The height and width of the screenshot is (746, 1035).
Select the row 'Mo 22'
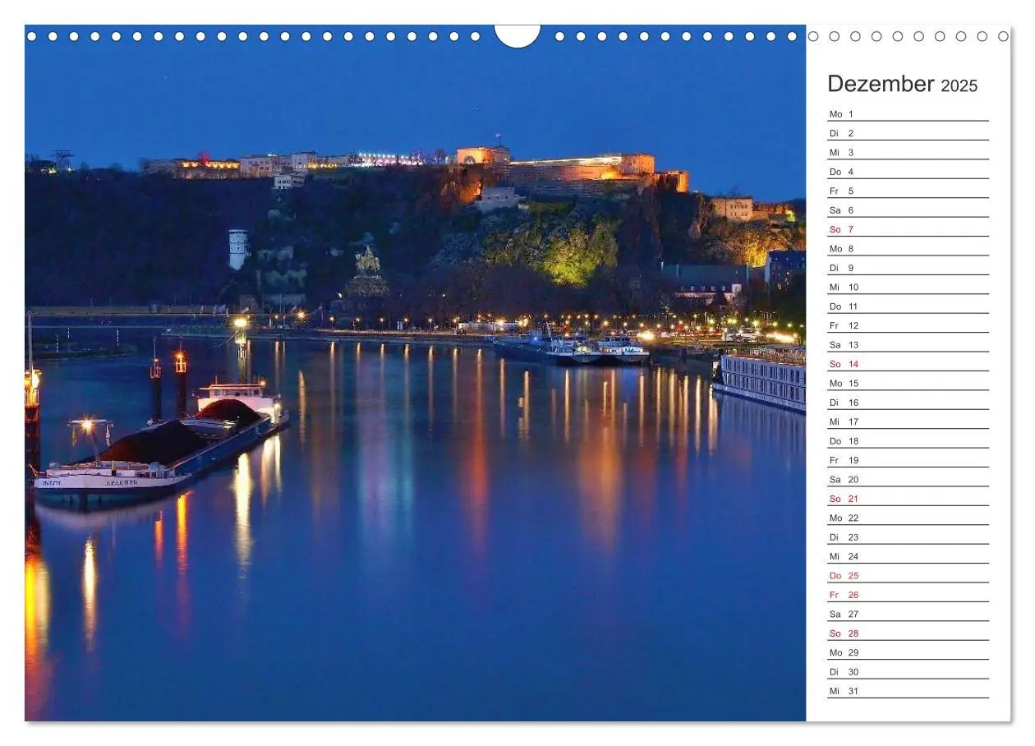coord(908,518)
